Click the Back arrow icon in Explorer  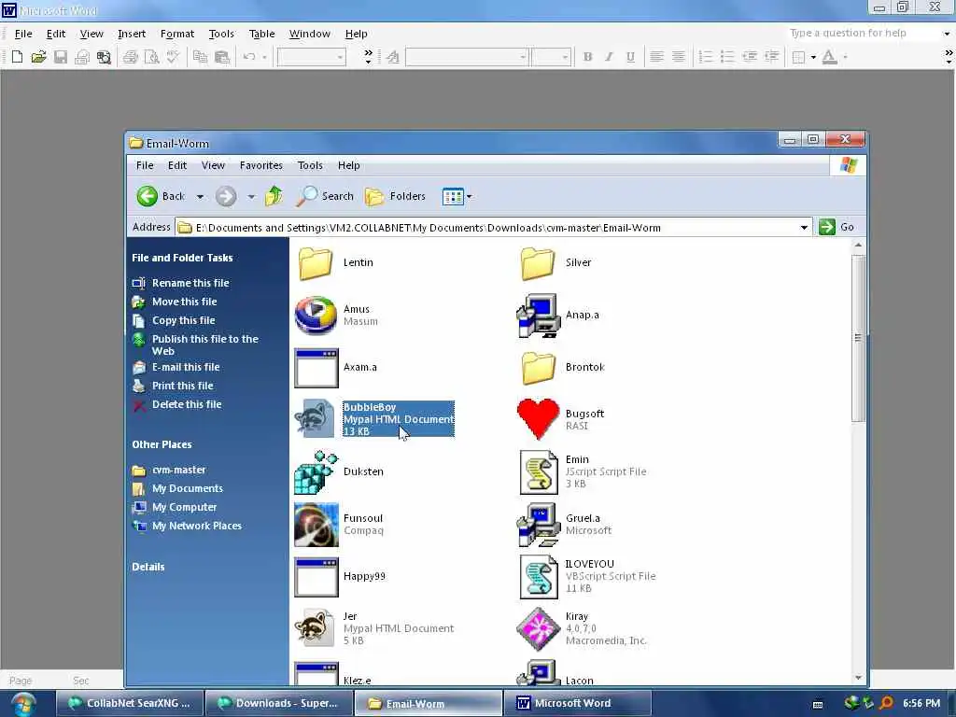[x=147, y=196]
